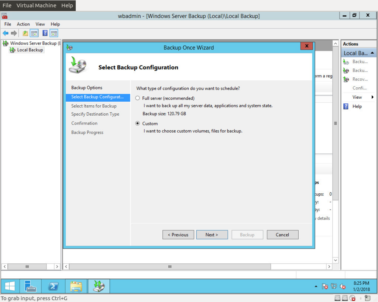Open the Windows Start button
Image resolution: width=378 pixels, height=302 pixels.
(10, 286)
